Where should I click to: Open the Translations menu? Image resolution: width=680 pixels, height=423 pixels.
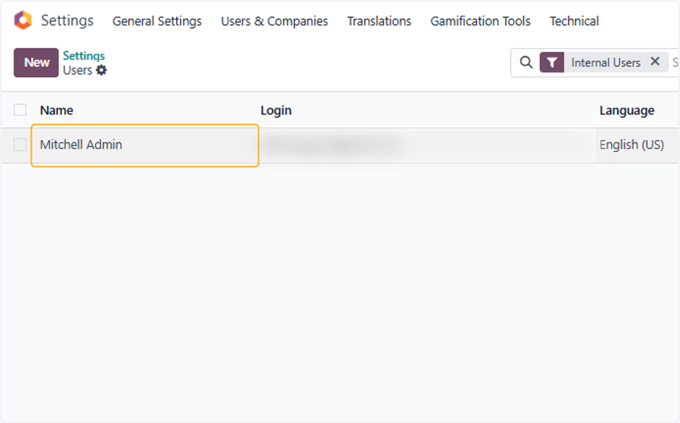pos(379,22)
